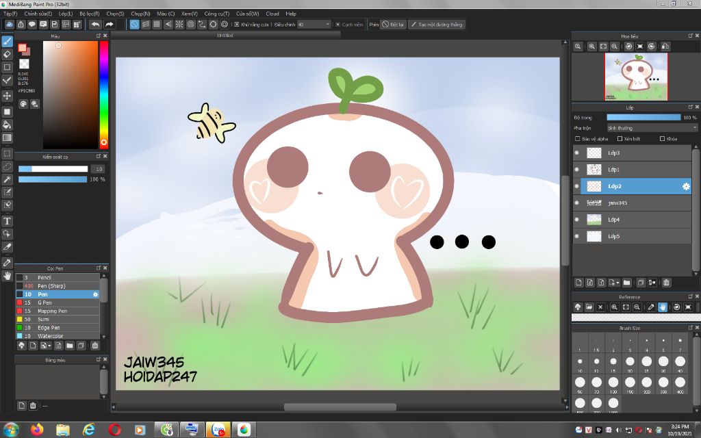Open gear settings of the Pen brush

[95, 294]
